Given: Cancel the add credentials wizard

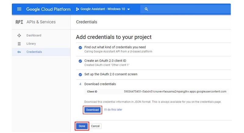Looking at the screenshot, I should (x=95, y=126).
